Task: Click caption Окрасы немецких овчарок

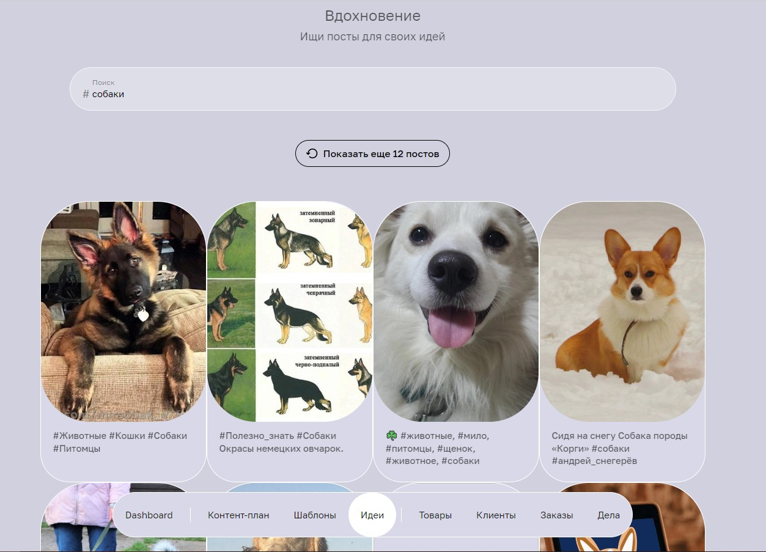Action: click(x=281, y=449)
